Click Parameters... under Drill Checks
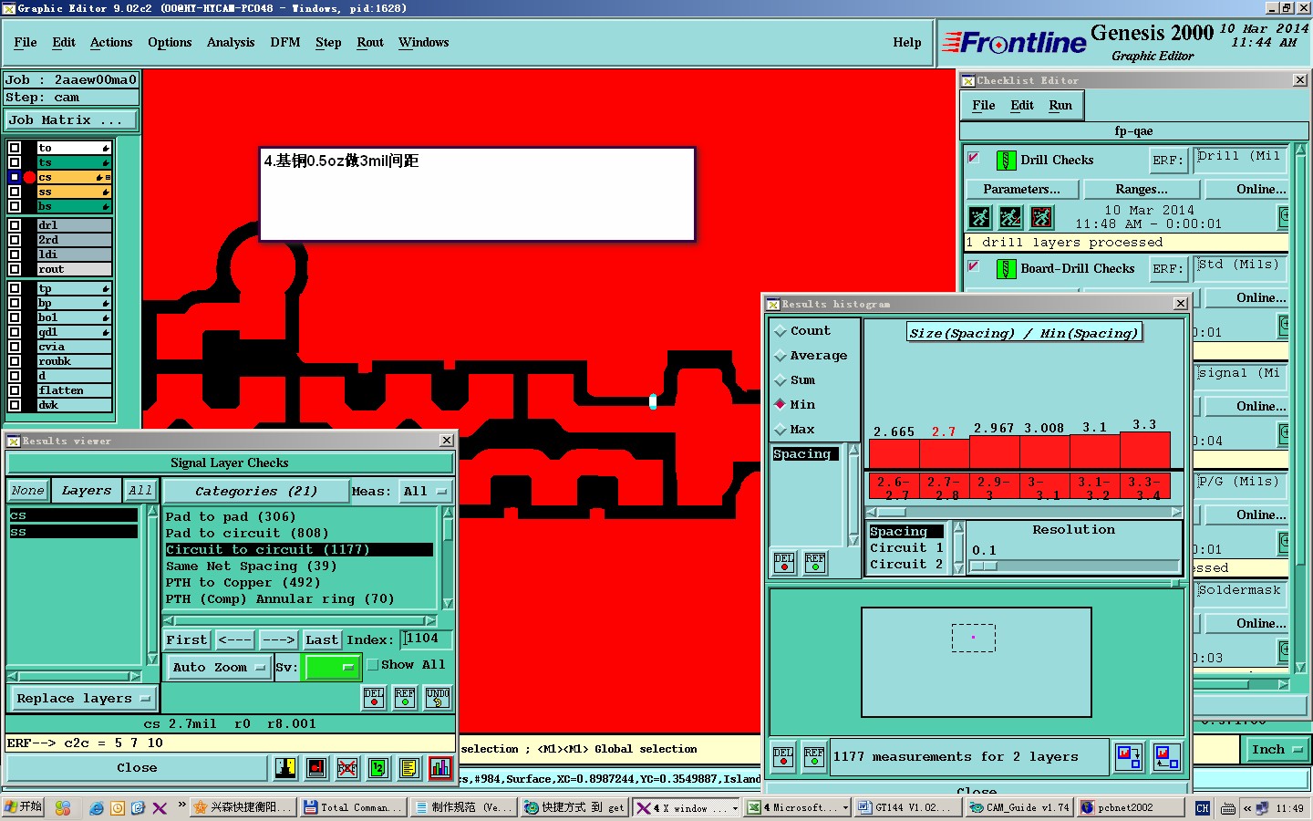1313x821 pixels. coord(1022,190)
